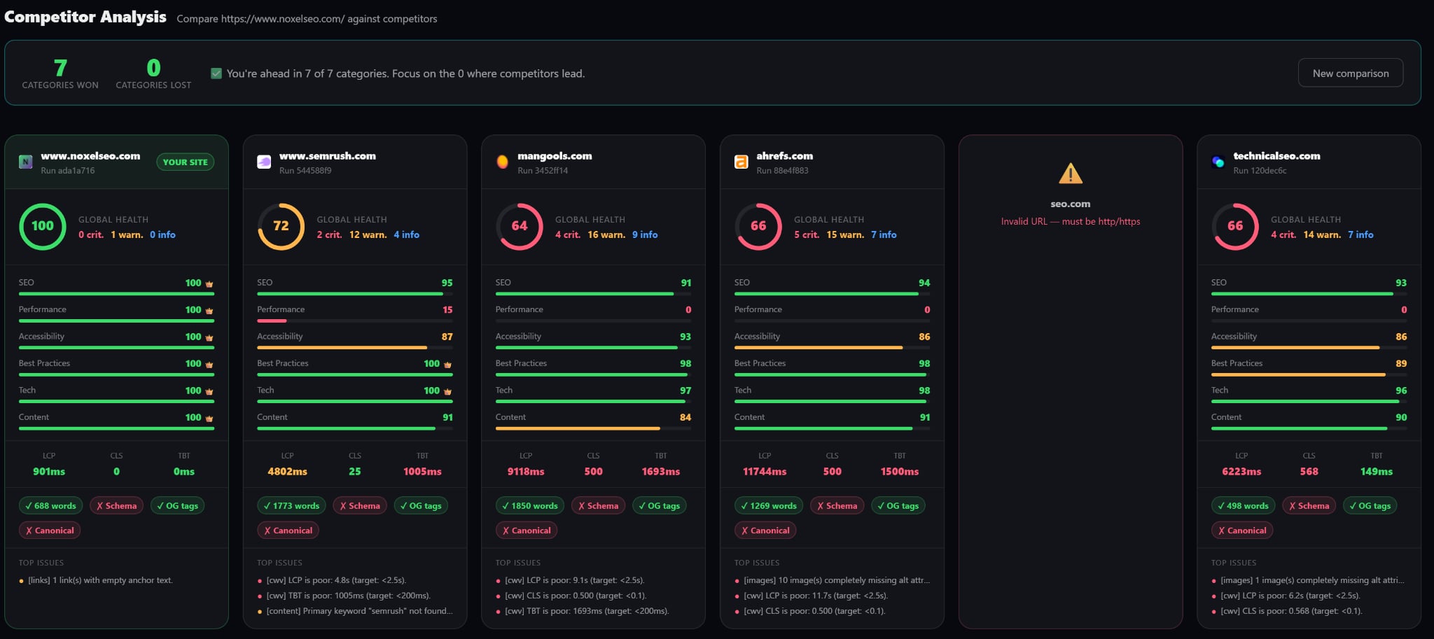Click the semrush Performance progress bar

(x=354, y=321)
